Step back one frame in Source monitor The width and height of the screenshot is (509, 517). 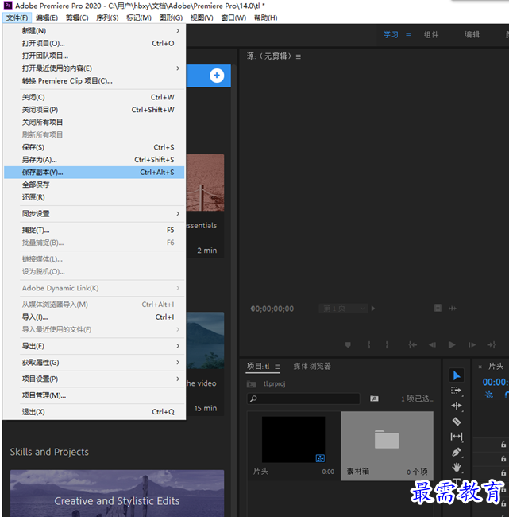click(432, 345)
